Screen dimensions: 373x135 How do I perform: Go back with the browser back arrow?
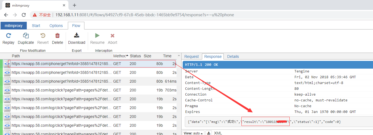pos(6,15)
